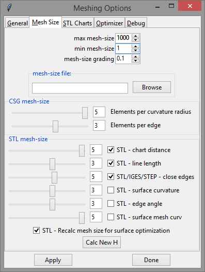Click the STL line length slider handle
This screenshot has height=272, width=205.
(x=52, y=164)
